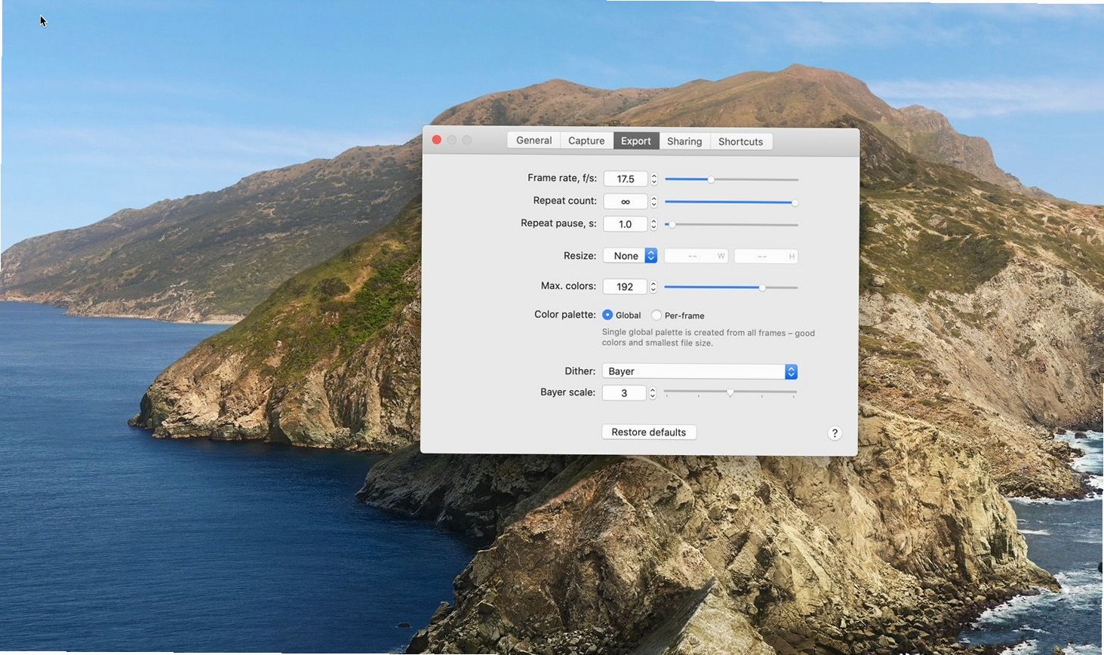The height and width of the screenshot is (655, 1104).
Task: Click the Repeat count slider
Action: [730, 202]
